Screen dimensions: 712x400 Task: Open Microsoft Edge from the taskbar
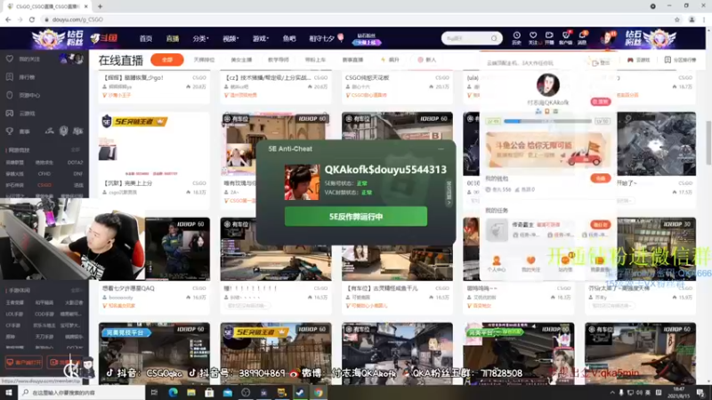[173, 392]
